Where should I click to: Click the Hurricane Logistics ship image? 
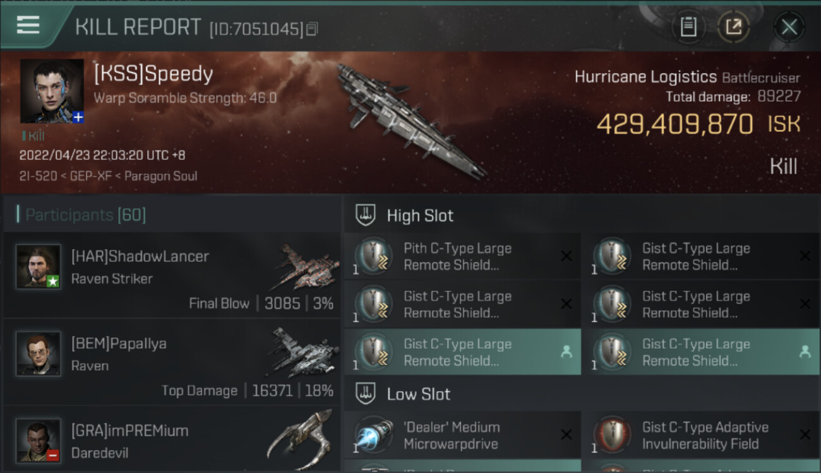click(x=412, y=121)
